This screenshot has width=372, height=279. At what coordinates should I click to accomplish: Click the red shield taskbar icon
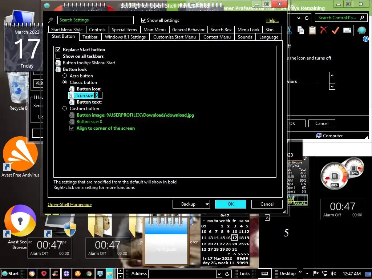pos(44,274)
